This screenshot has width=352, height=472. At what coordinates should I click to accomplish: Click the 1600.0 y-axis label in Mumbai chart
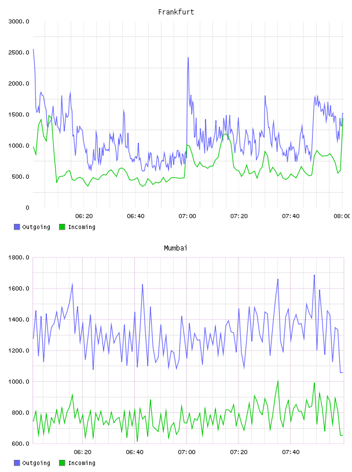[19, 289]
